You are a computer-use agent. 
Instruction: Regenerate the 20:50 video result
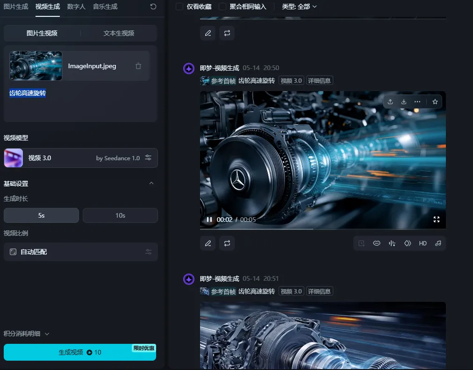tap(227, 243)
